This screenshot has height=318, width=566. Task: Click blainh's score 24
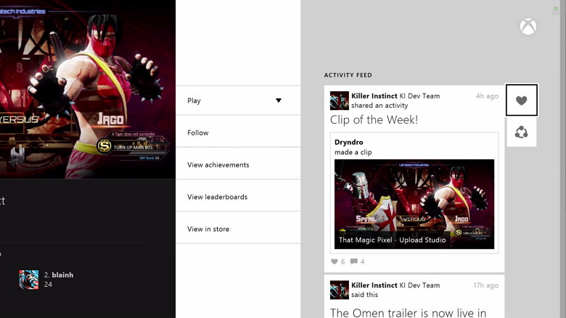click(x=48, y=285)
